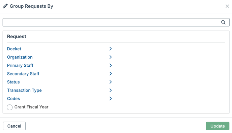Expand the Codes chevron arrow

(111, 98)
